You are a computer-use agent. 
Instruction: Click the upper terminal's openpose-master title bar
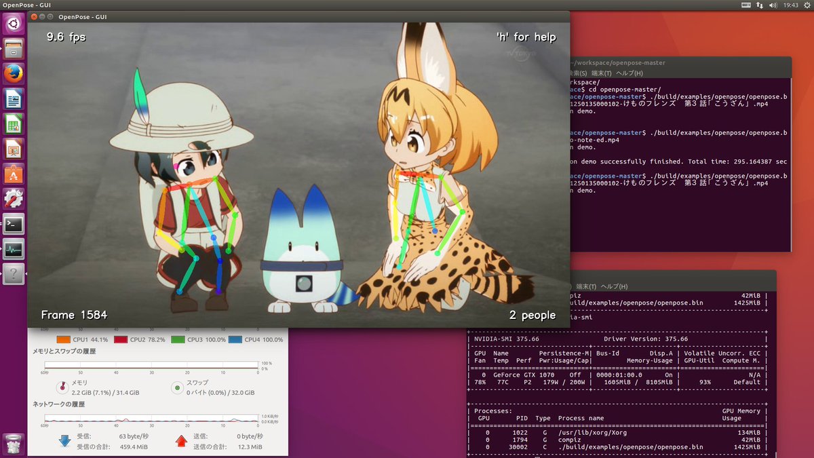click(680, 62)
